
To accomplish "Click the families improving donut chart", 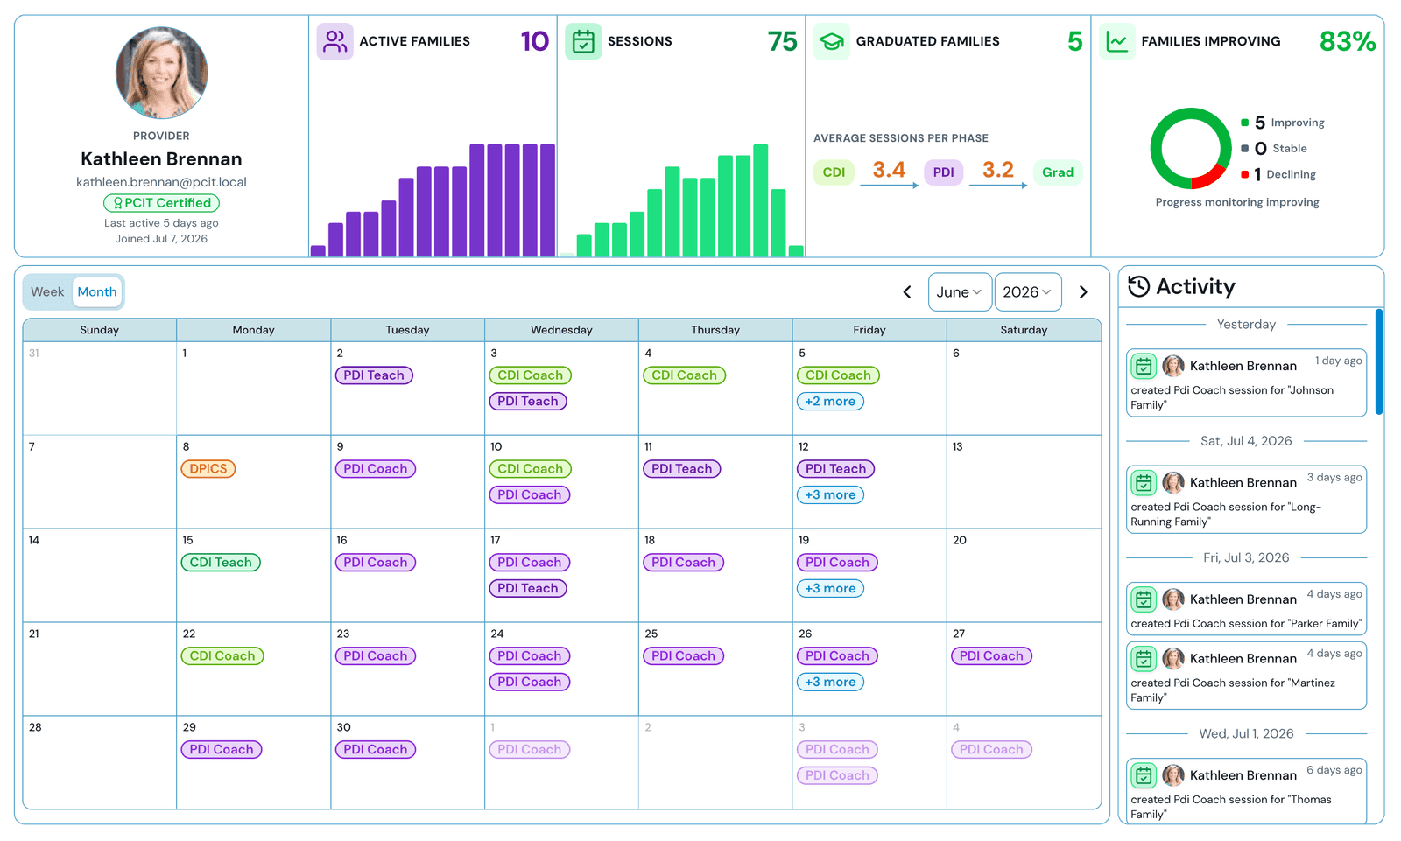I will tap(1191, 149).
